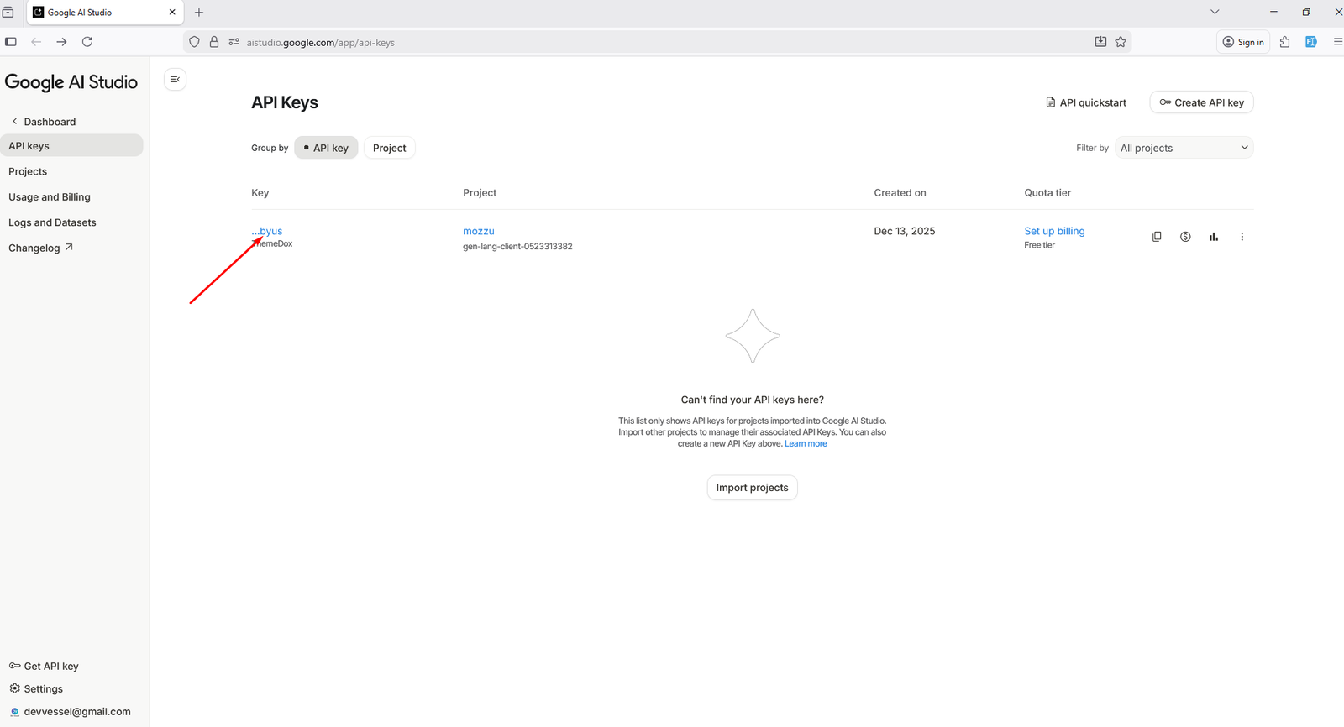Click Create API key button

(1201, 102)
